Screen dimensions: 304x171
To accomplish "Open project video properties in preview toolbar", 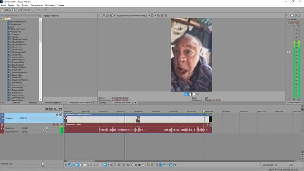I will tap(100, 16).
